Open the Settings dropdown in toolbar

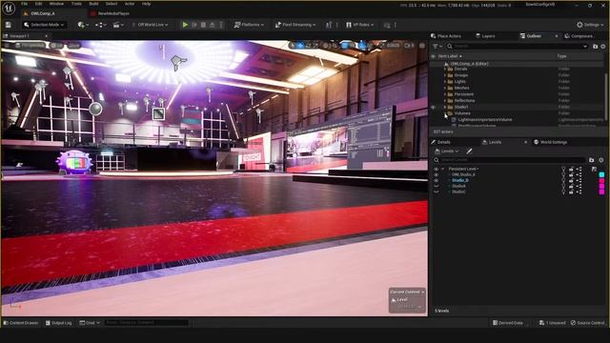coord(590,25)
